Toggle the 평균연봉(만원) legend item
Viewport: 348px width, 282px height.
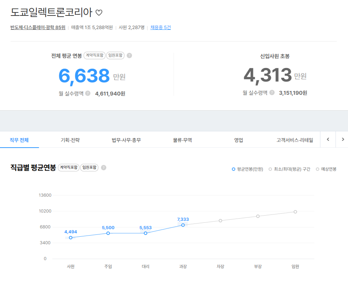coord(247,169)
